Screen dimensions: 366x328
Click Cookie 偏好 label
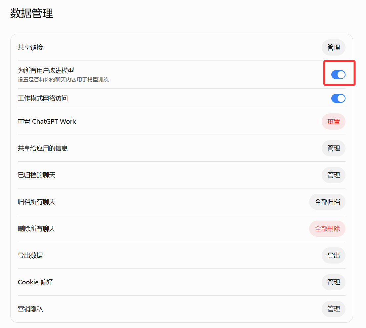coord(35,282)
